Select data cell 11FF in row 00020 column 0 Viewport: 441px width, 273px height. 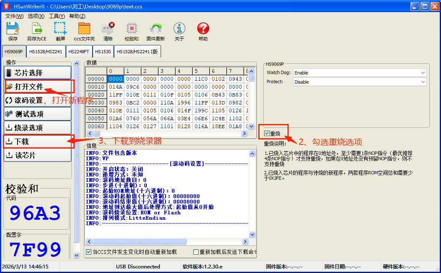pyautogui.click(x=116, y=95)
